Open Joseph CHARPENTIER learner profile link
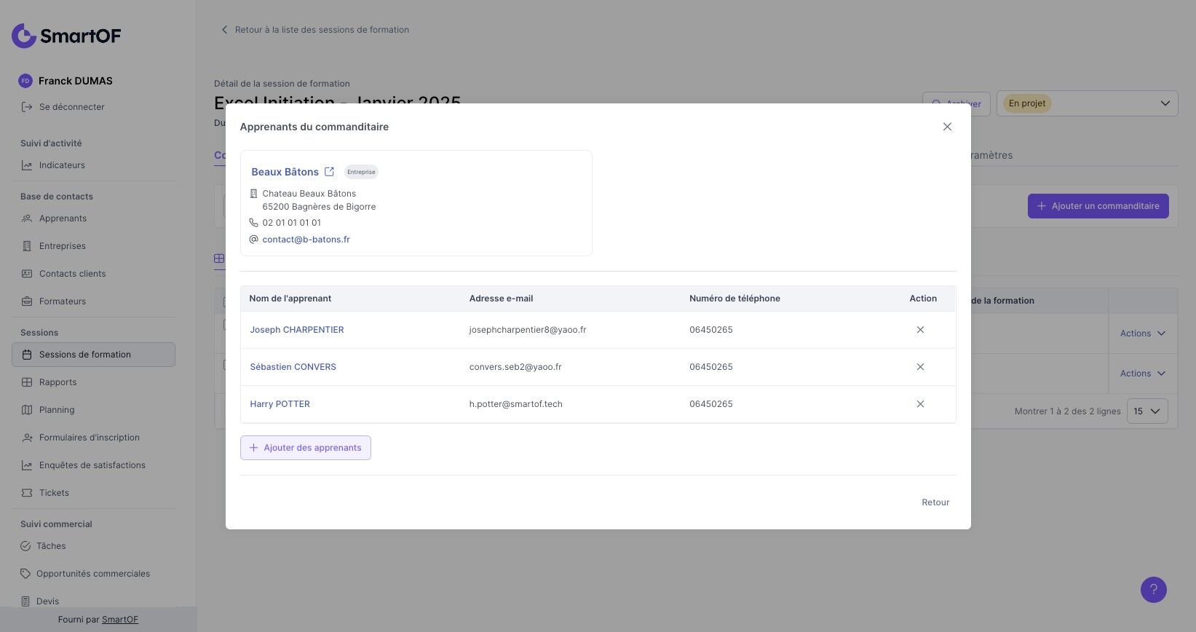The height and width of the screenshot is (632, 1196). point(297,330)
